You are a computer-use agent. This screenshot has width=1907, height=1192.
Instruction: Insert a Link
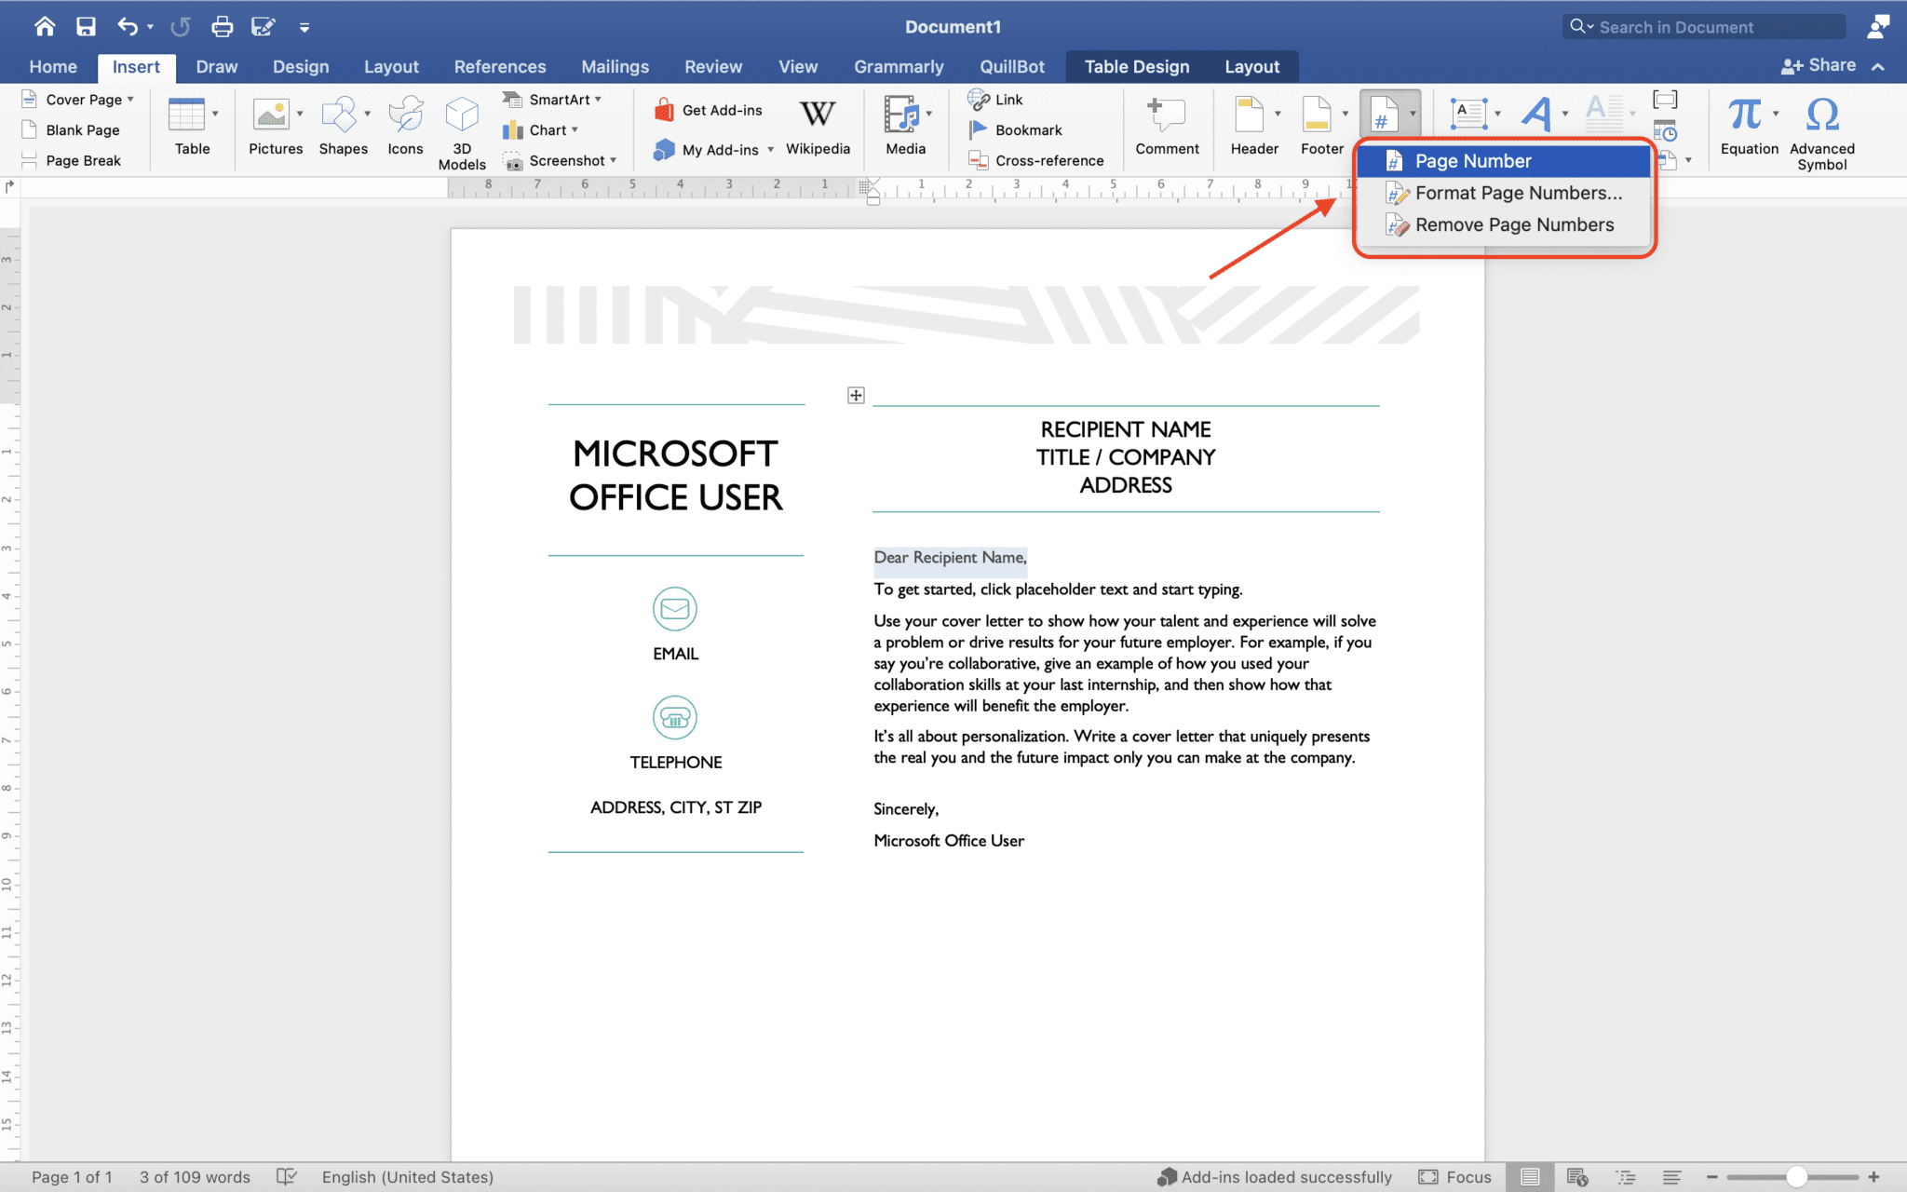[995, 100]
